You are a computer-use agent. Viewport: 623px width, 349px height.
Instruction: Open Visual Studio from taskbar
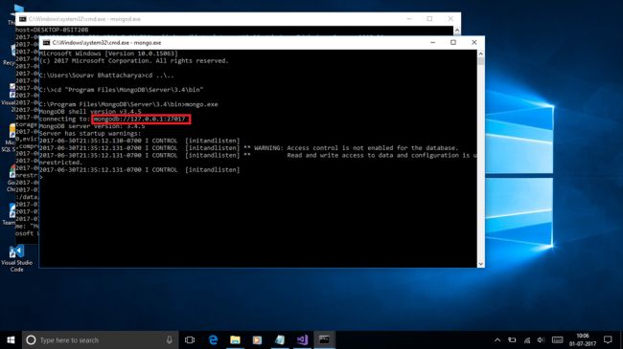[302, 339]
